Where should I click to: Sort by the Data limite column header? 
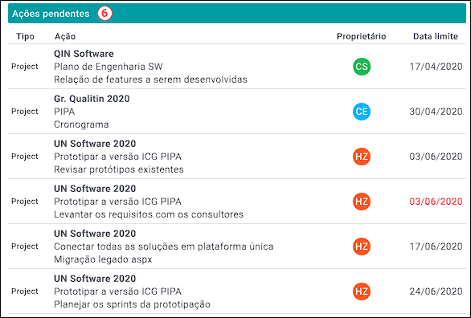tap(436, 36)
